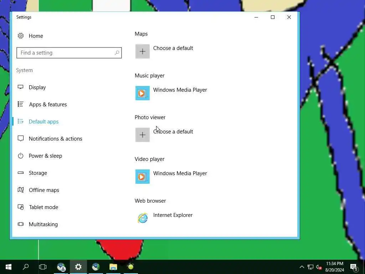The height and width of the screenshot is (274, 365).
Task: Click the plus button under Maps
Action: coord(143,51)
